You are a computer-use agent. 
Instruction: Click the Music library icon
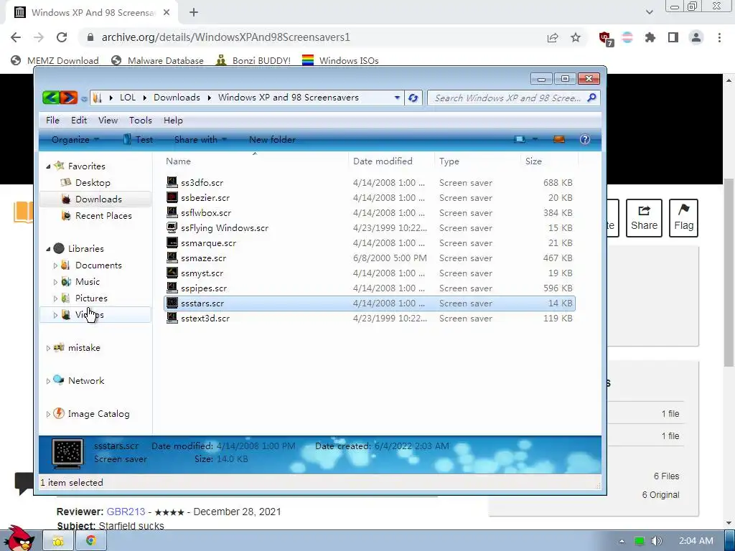click(x=66, y=281)
